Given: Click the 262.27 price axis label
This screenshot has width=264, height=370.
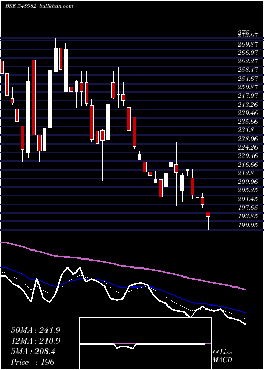Looking at the screenshot, I should tap(248, 62).
